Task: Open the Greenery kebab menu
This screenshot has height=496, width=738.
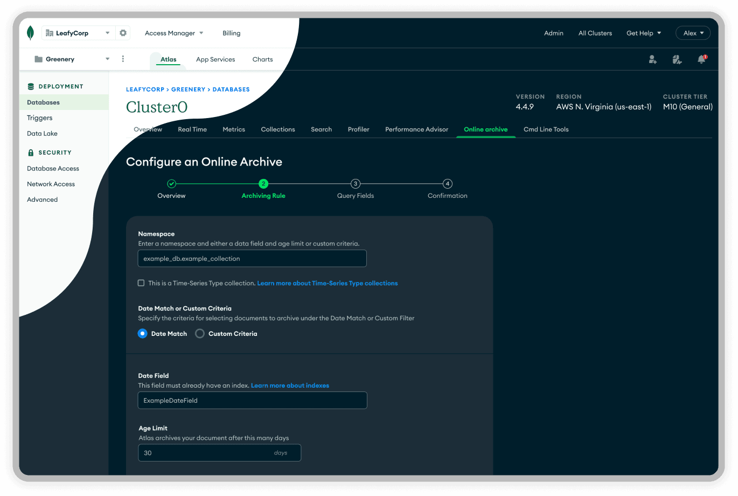Action: 123,59
